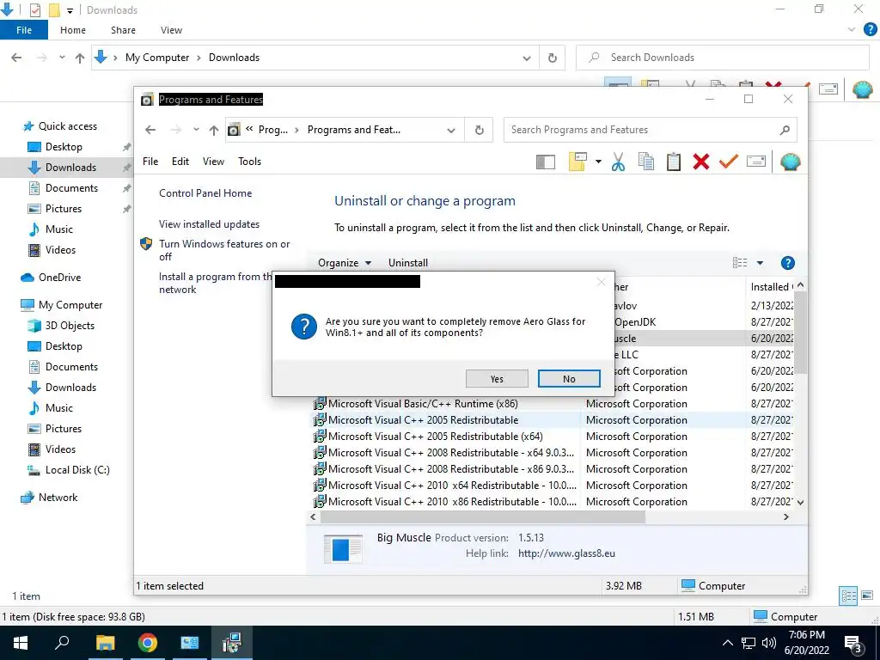Click the Back arrow in Downloads window
Image resolution: width=880 pixels, height=660 pixels.
point(17,58)
